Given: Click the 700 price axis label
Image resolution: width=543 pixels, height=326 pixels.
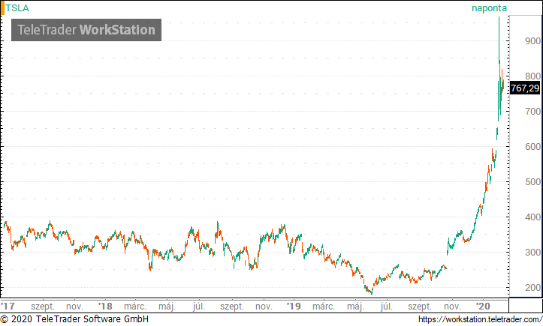Looking at the screenshot, I should point(532,112).
